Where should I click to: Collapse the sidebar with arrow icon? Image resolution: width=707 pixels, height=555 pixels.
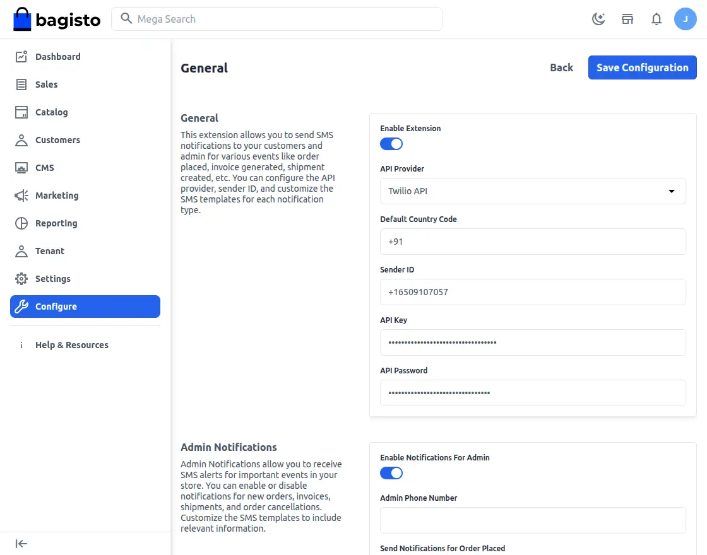(x=21, y=544)
